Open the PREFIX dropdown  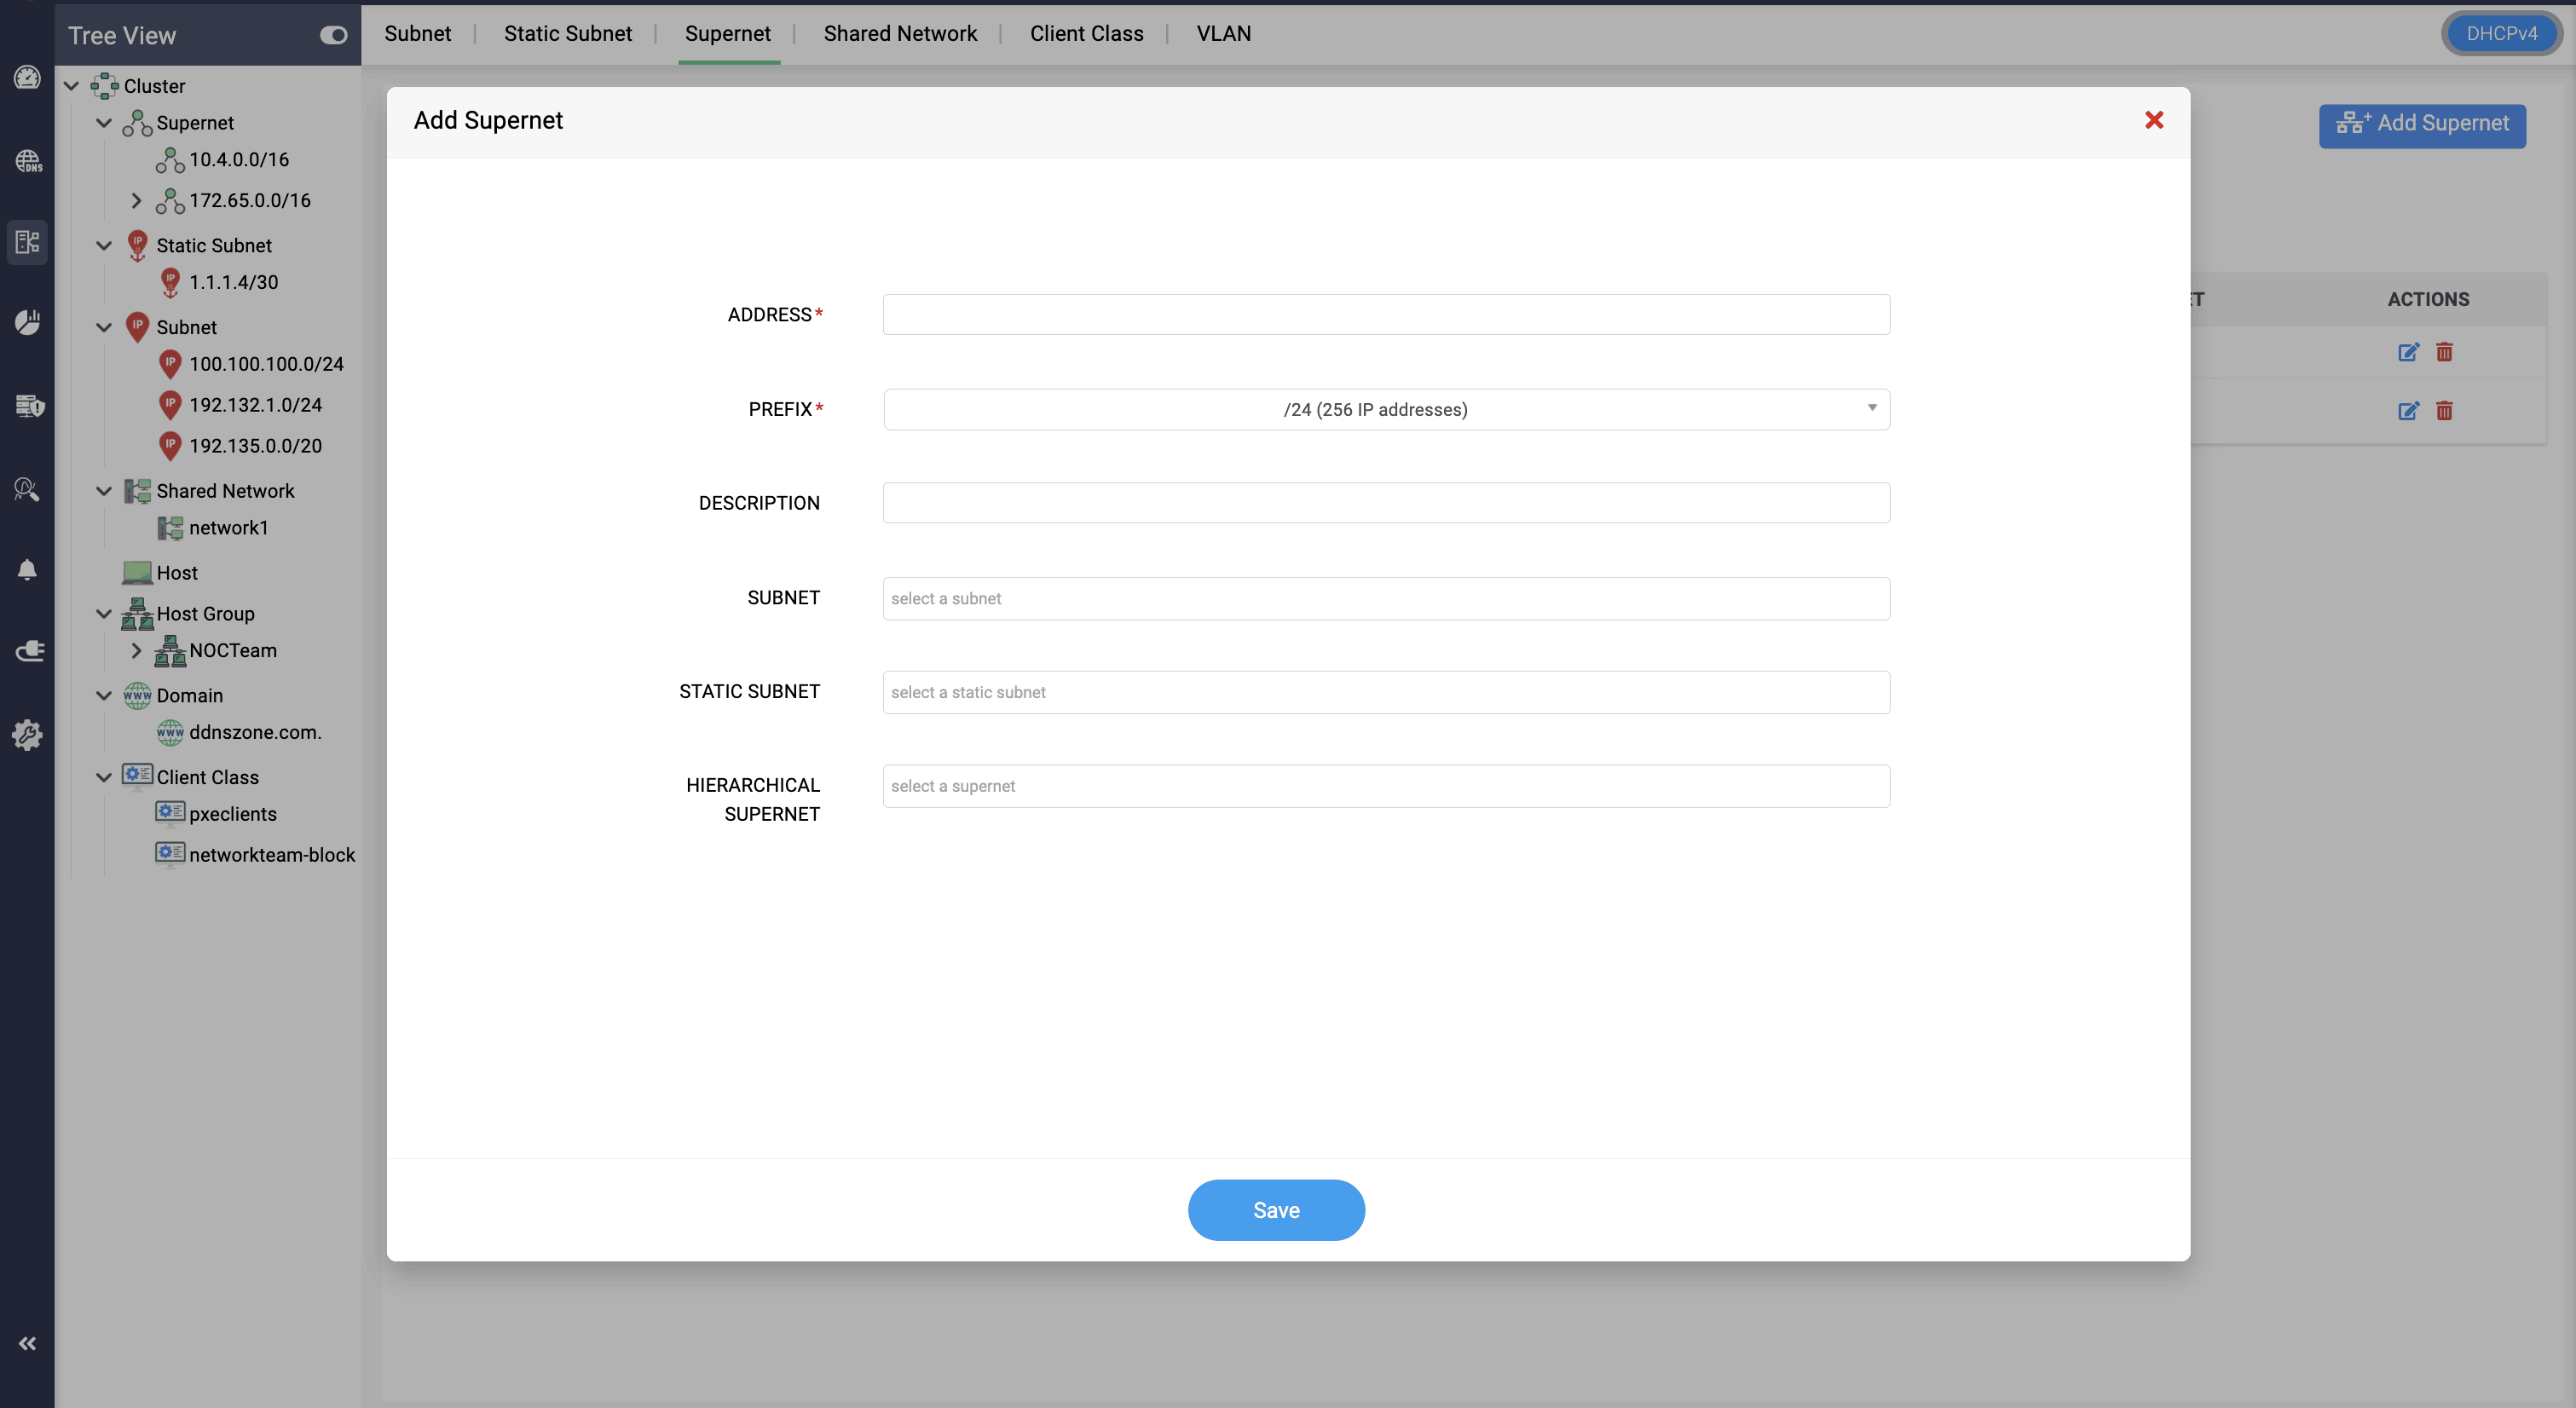[x=1386, y=409]
